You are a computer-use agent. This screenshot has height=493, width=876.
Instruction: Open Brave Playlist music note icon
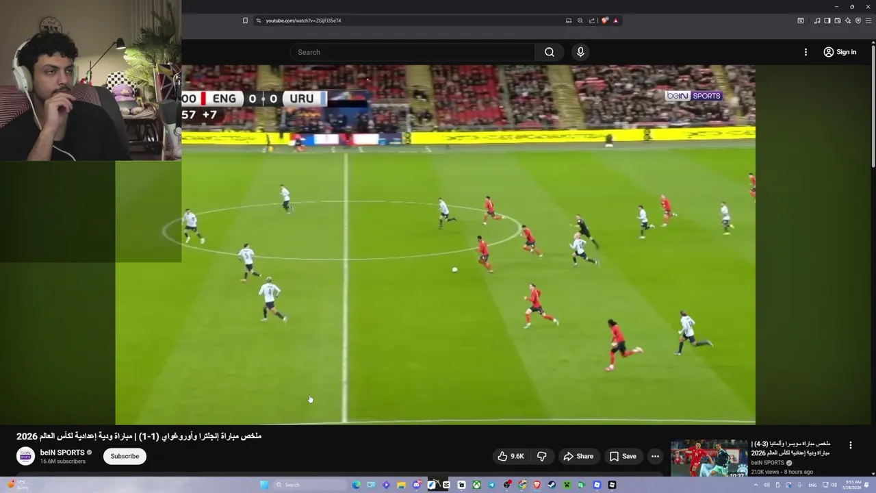[817, 21]
